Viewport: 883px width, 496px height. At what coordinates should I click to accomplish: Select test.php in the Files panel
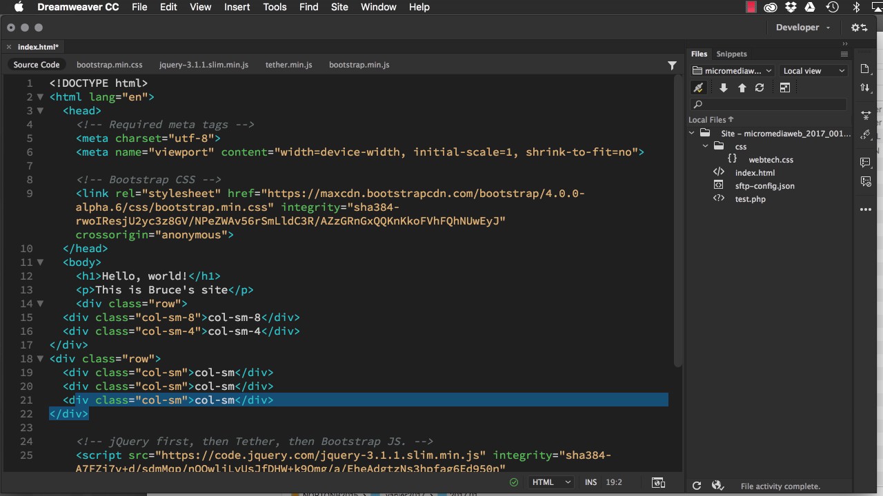(x=751, y=199)
